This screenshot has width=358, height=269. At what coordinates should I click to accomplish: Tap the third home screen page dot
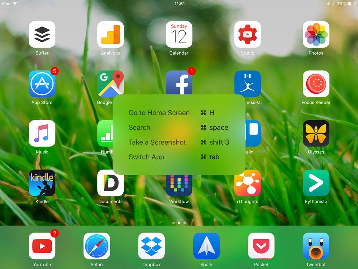tap(185, 223)
